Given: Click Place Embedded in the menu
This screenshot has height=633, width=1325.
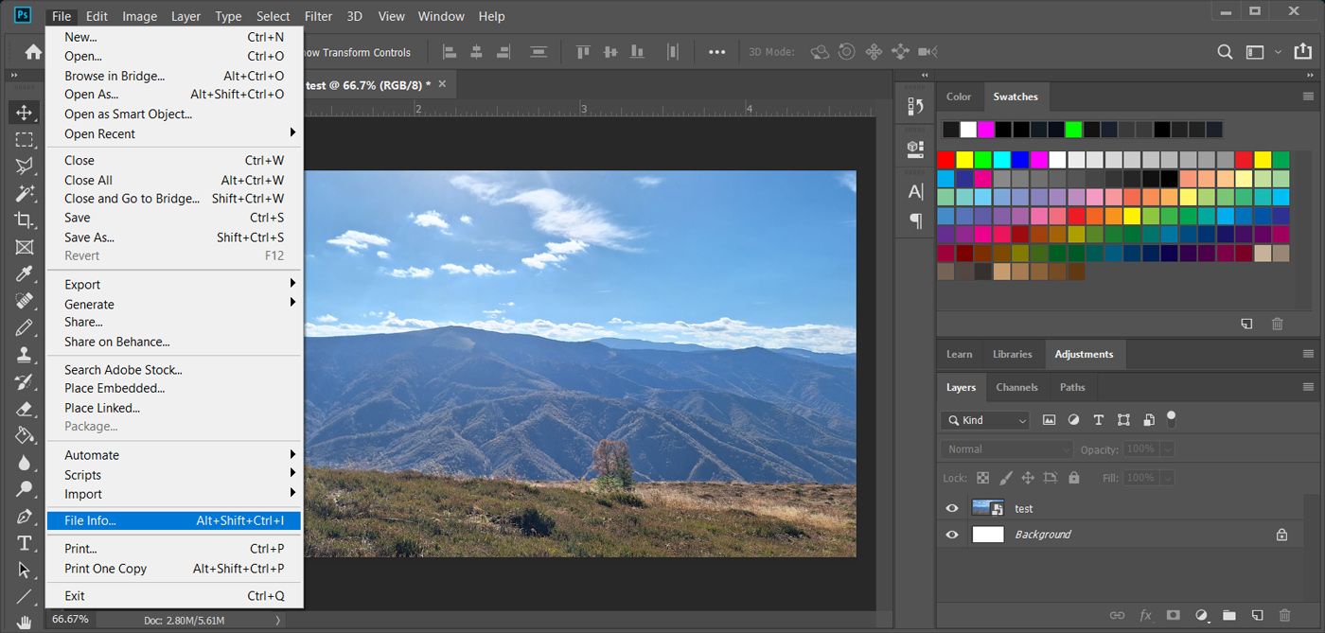Looking at the screenshot, I should (114, 388).
